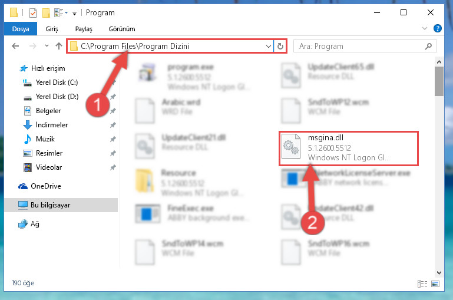
Task: Click the properties checkmark icon in title bar
Action: [33, 13]
